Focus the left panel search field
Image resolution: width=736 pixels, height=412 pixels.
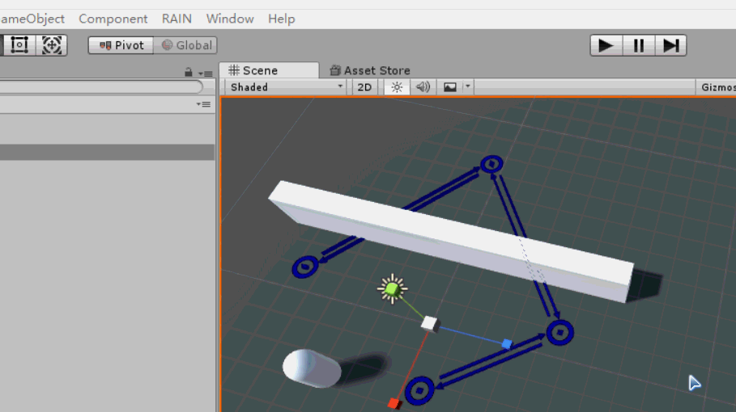[101, 87]
